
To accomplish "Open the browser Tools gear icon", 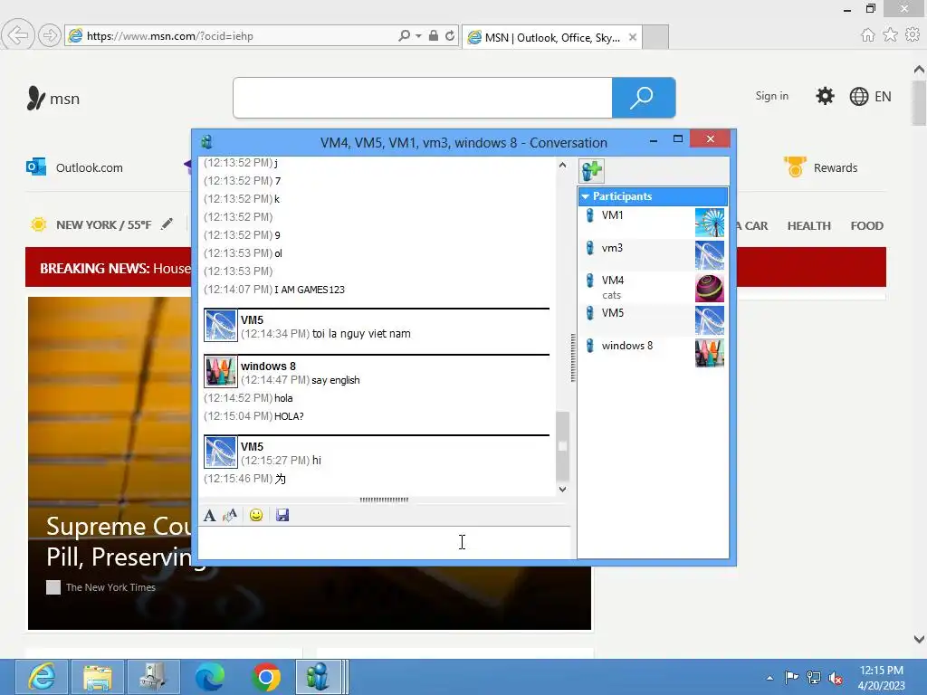I will point(913,35).
